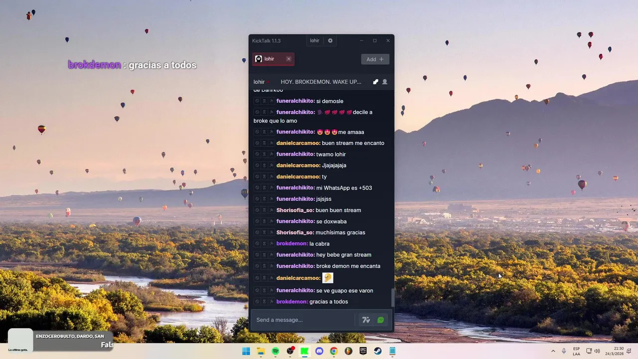Click hammer icon beside 'twamo lohir' message
Image resolution: width=638 pixels, height=359 pixels.
(271, 155)
